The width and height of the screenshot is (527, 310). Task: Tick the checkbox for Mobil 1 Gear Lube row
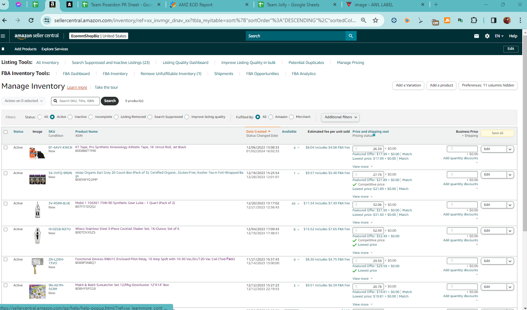[x=6, y=203]
